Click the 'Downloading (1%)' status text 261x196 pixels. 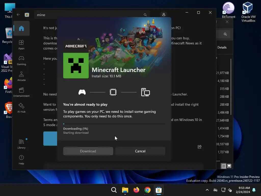pos(75,129)
